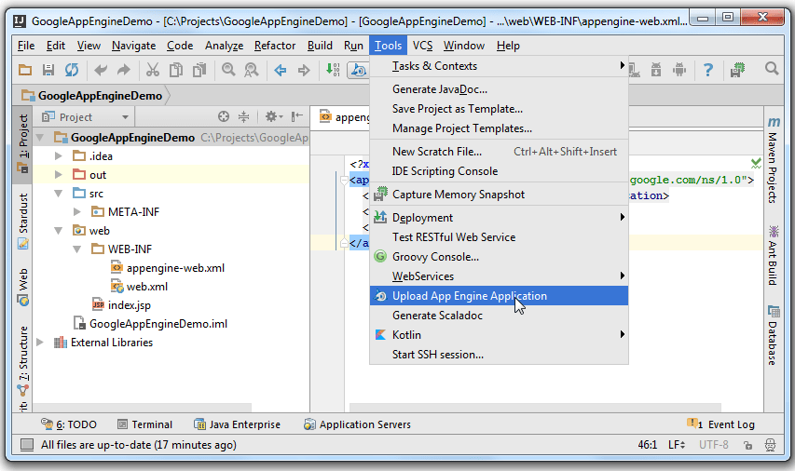The width and height of the screenshot is (795, 471).
Task: Click the Search Everywhere magnifier icon
Action: coord(772,68)
